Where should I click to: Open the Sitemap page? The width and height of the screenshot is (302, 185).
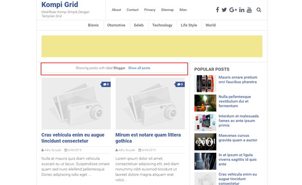coord(168,10)
